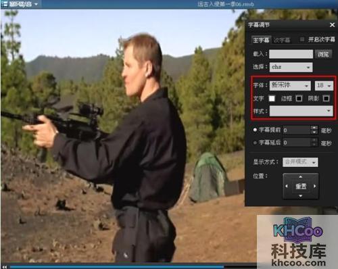Open the font size 18 dropdown

(x=324, y=86)
